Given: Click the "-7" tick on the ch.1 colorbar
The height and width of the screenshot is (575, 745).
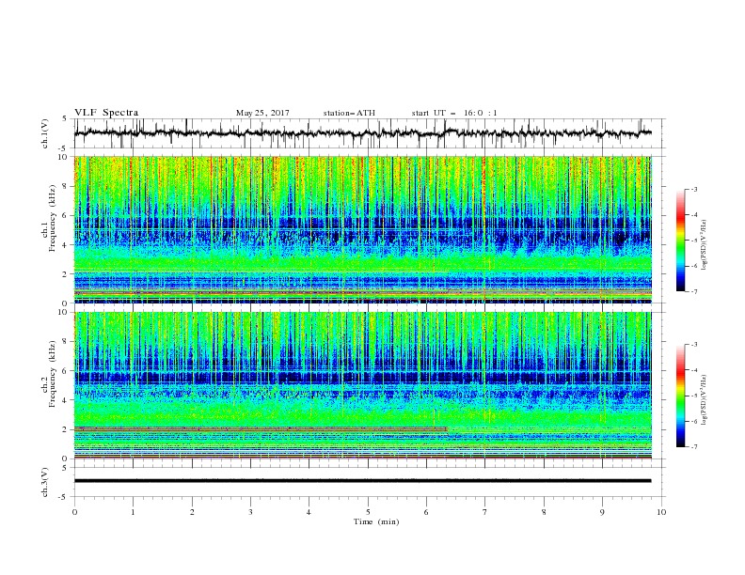Looking at the screenshot, I should tap(693, 292).
